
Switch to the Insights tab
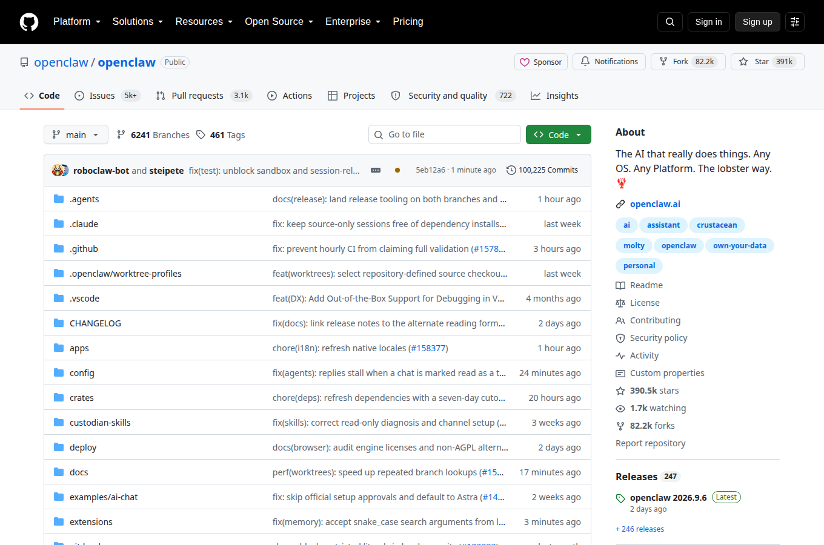(554, 96)
